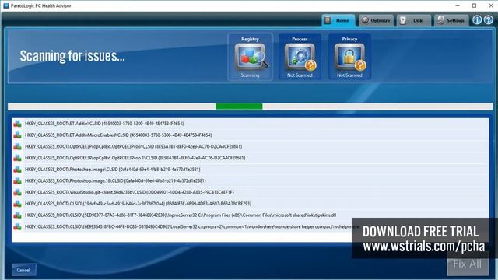The height and width of the screenshot is (280, 498).
Task: Click registry icon beside OptPCEE3Prop.1 row
Action: (x=17, y=158)
